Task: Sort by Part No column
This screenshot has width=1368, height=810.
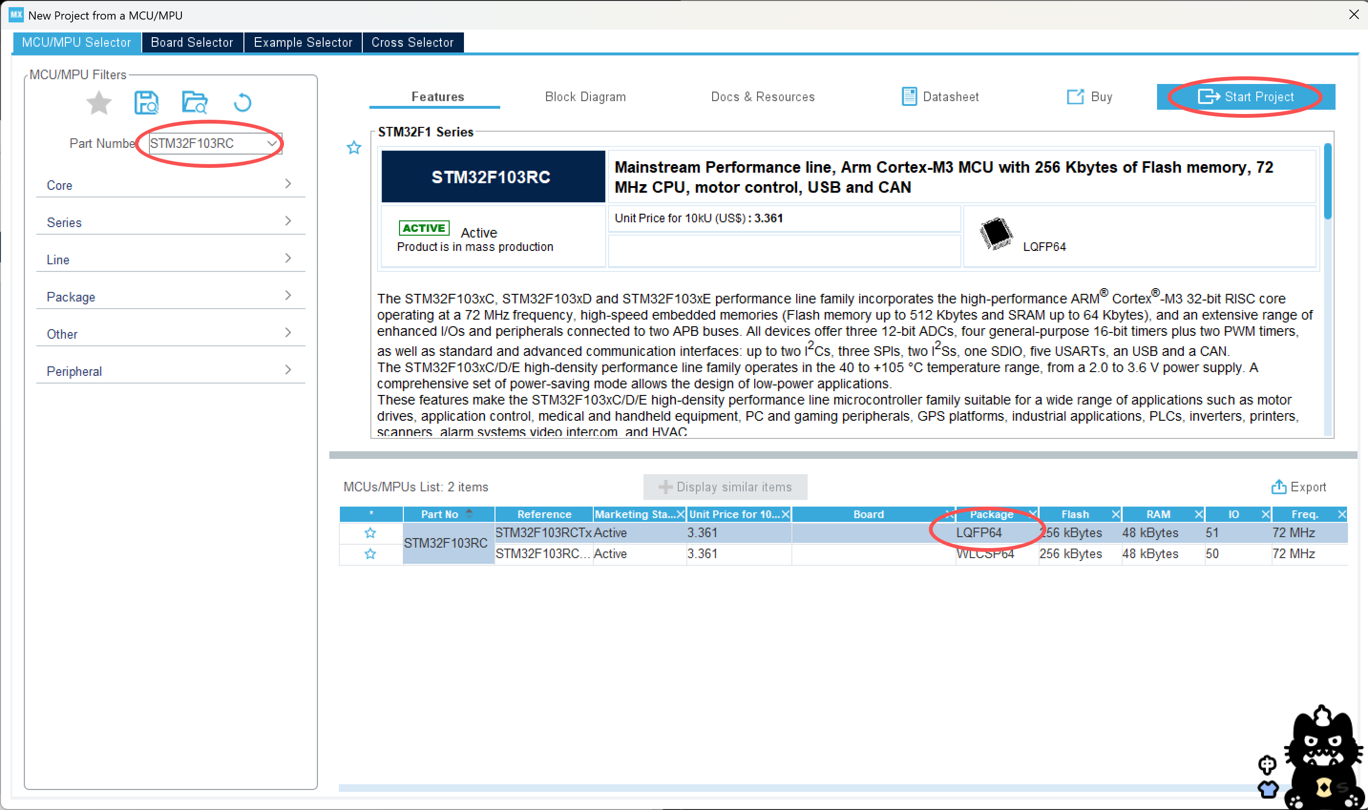Action: [448, 514]
